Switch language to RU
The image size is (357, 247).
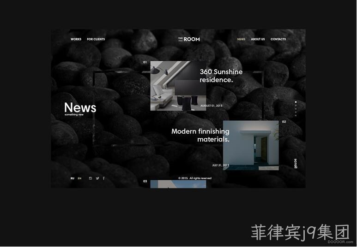pos(73,178)
